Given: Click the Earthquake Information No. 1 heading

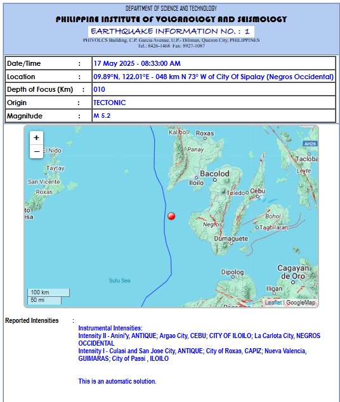Looking at the screenshot, I should [x=171, y=32].
